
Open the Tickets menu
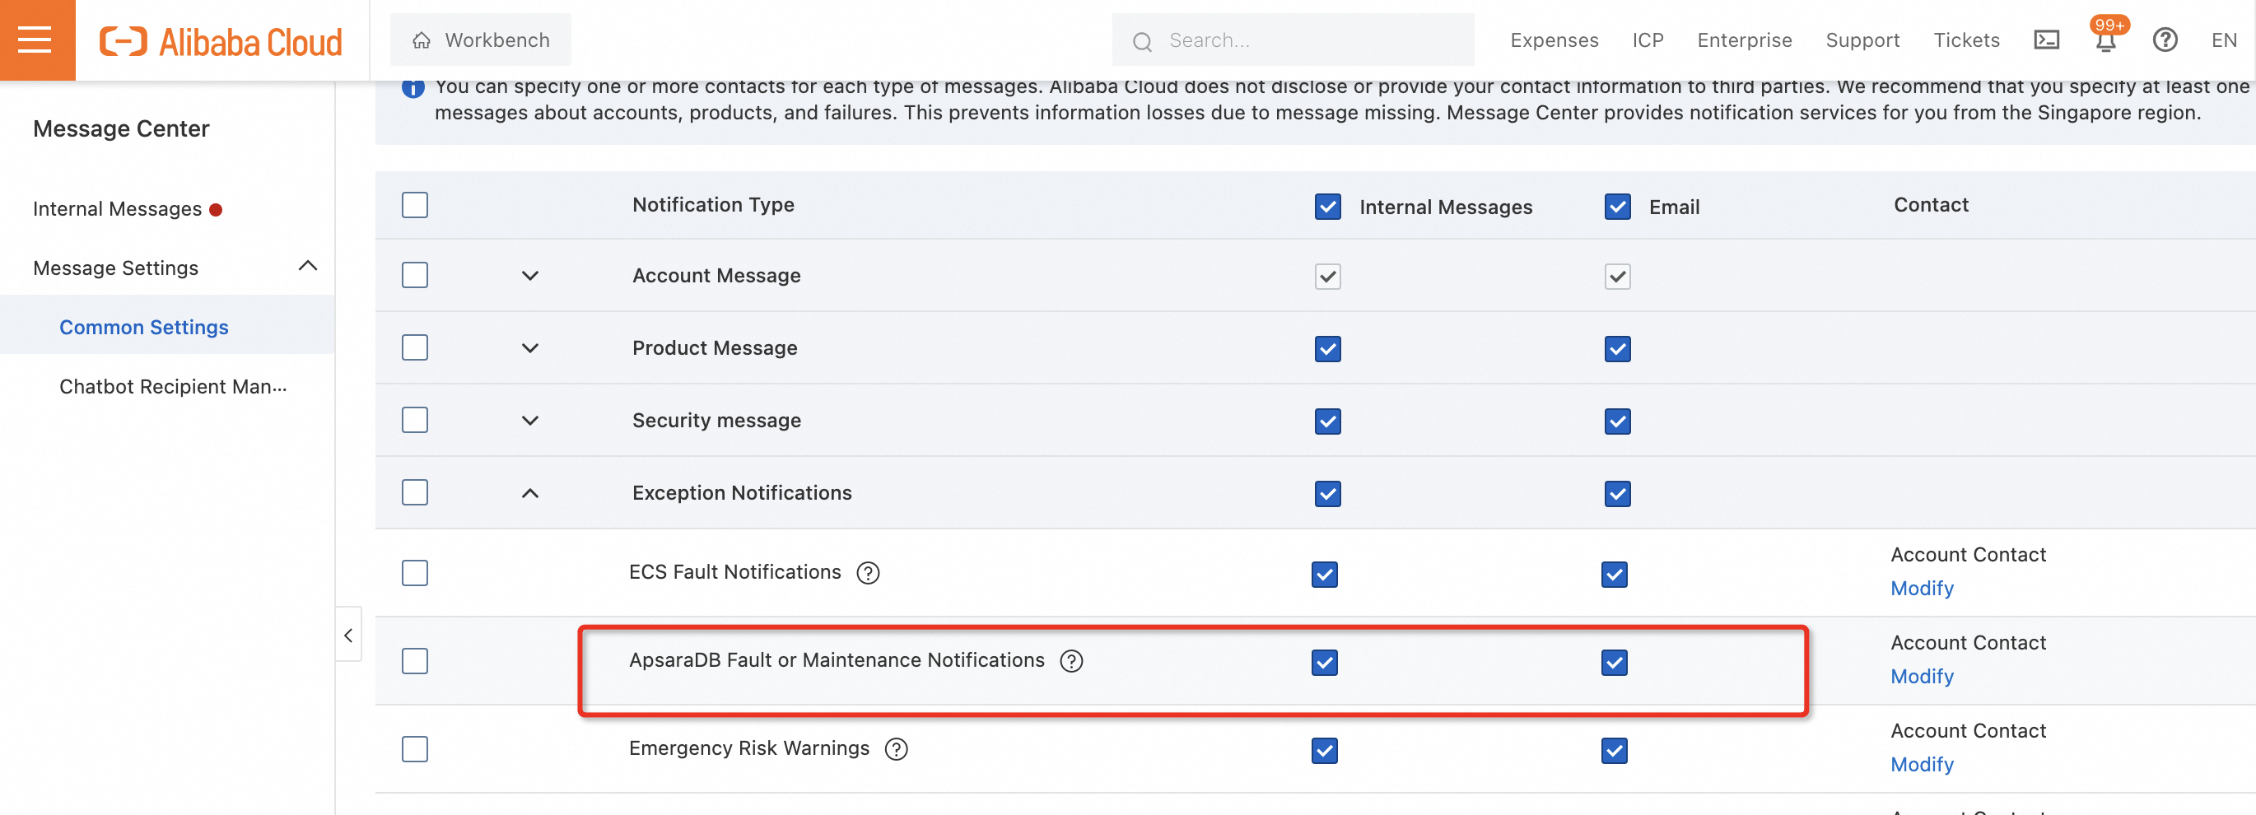(x=1966, y=40)
